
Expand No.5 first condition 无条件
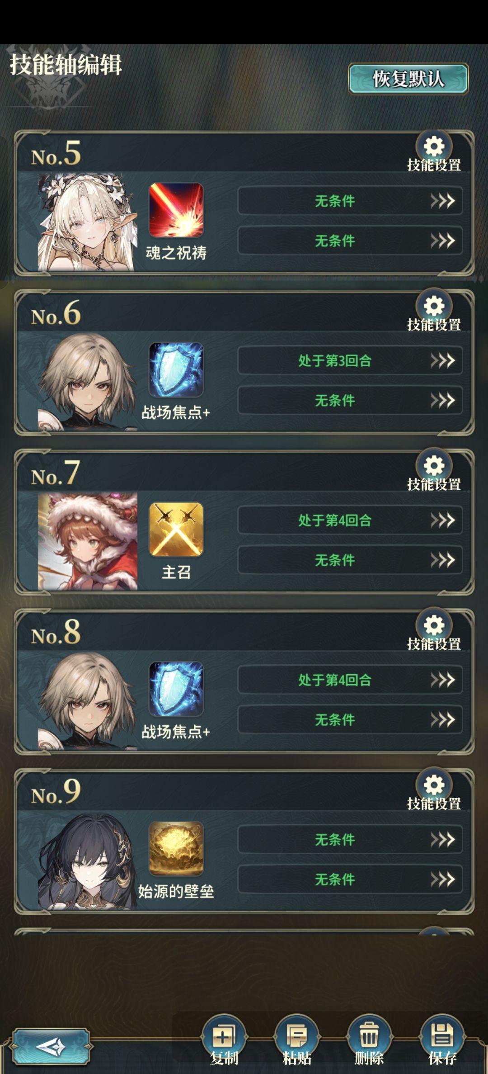click(x=350, y=201)
